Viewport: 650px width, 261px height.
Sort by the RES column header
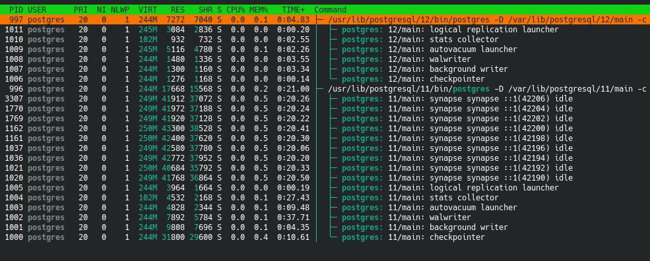pos(178,9)
